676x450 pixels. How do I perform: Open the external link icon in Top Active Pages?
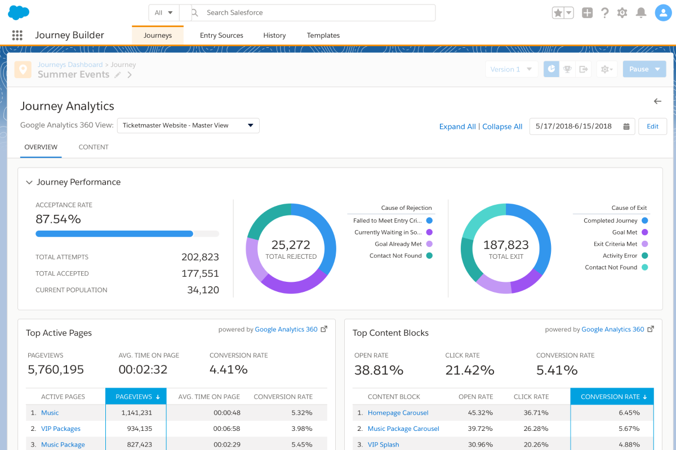(324, 329)
